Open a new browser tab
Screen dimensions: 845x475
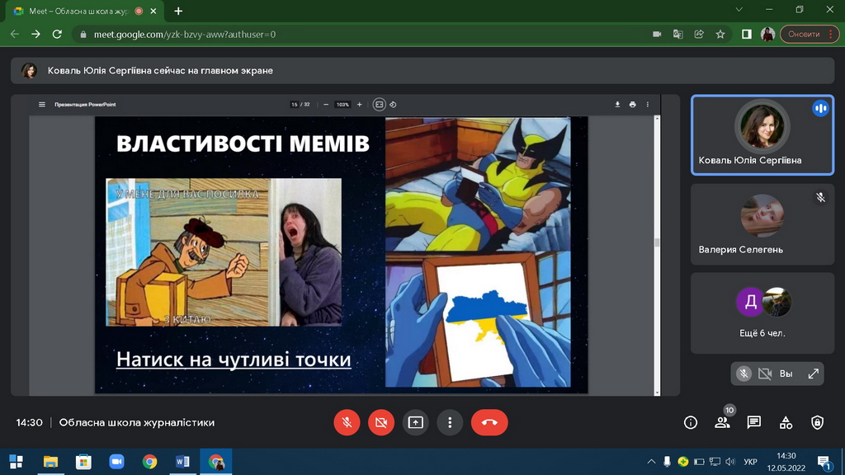click(178, 11)
